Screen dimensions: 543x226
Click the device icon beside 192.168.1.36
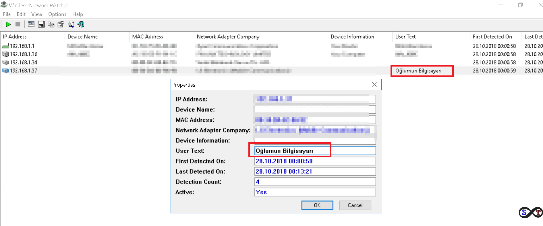point(5,54)
